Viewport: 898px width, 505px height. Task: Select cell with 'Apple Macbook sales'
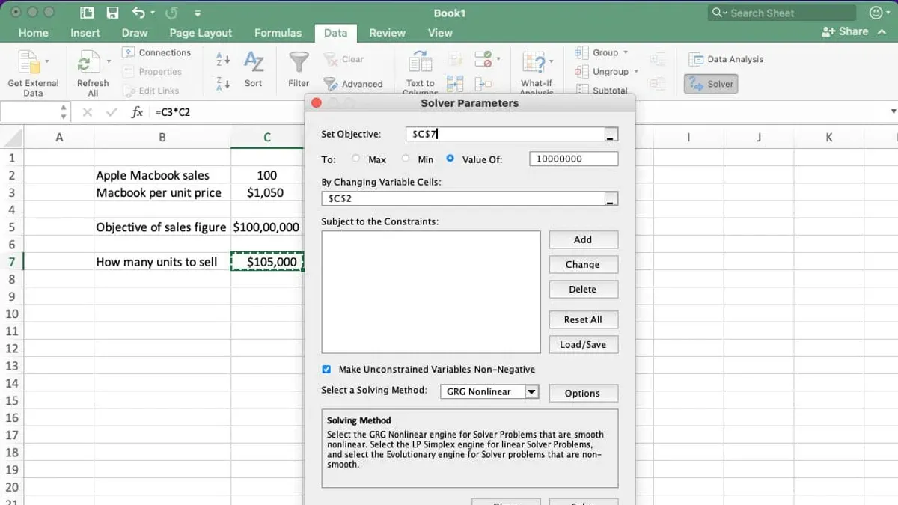pyautogui.click(x=162, y=175)
